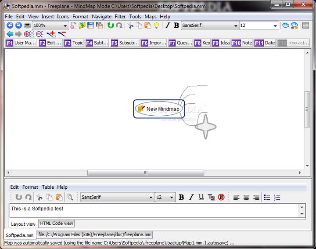Image resolution: width=316 pixels, height=249 pixels.
Task: Toggle bold on the selected node
Action: click(x=176, y=26)
